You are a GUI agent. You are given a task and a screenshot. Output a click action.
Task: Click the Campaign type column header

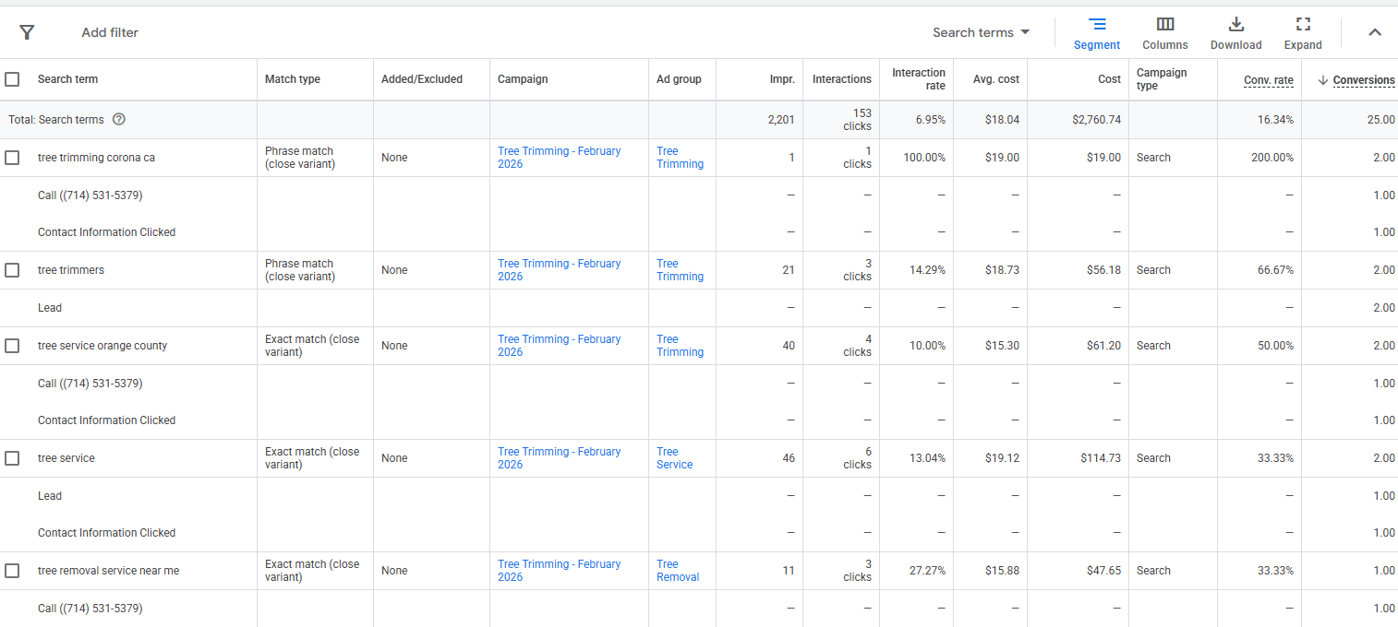1162,79
